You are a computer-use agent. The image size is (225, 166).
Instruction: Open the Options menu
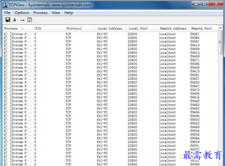[22, 13]
